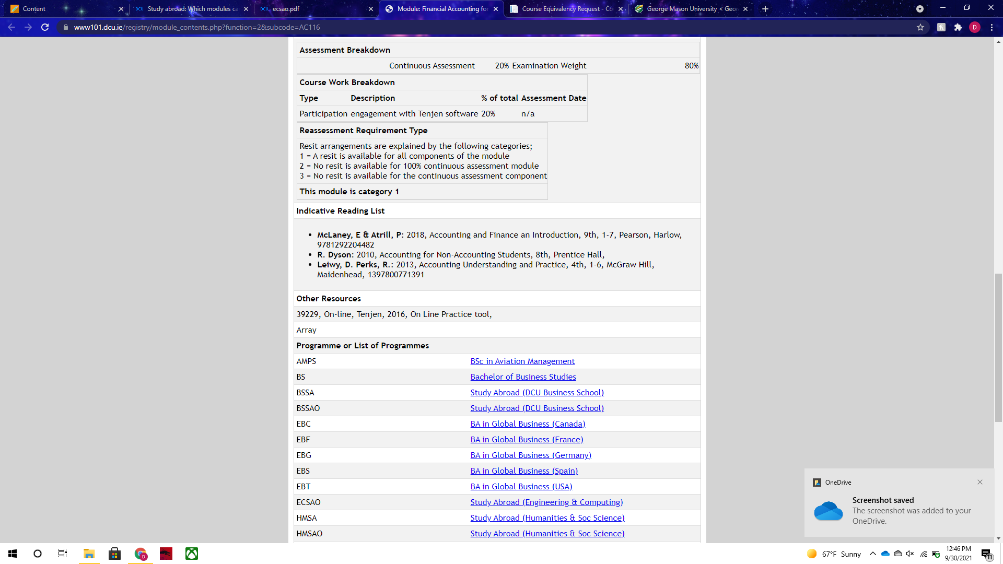Open Study Abroad link for BSSA
This screenshot has width=1003, height=564.
point(537,393)
